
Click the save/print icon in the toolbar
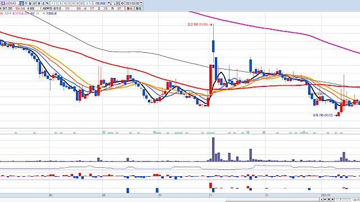tap(118, 3)
